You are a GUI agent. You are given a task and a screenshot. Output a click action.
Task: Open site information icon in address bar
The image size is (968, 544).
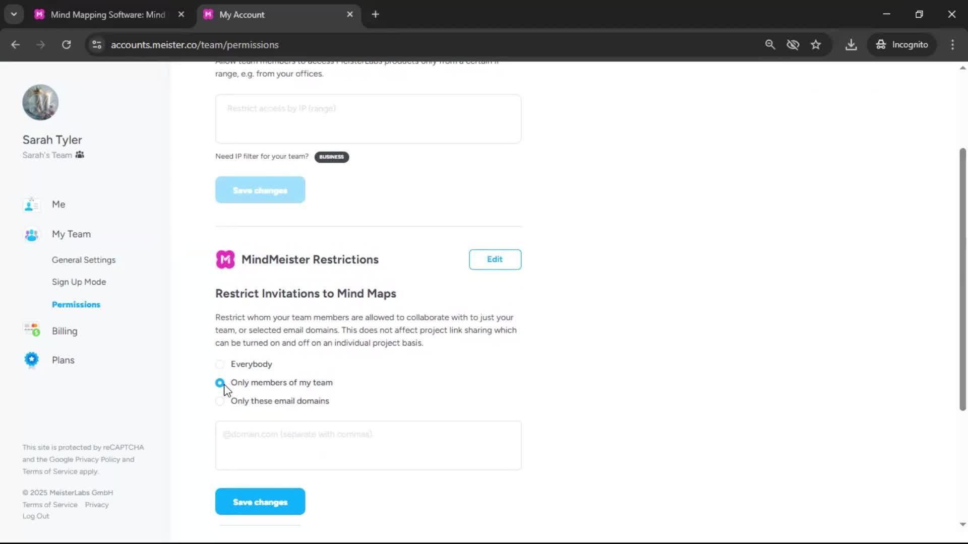[97, 45]
